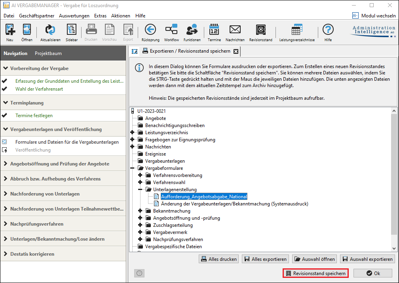Open the Leistungsverzeichnisse toolbar icon
This screenshot has width=399, height=283.
[297, 30]
